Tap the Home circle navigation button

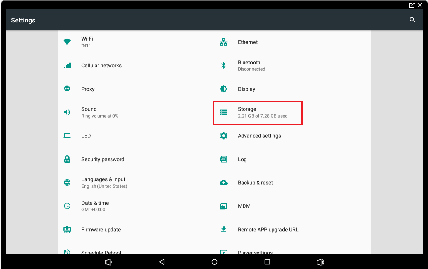click(x=214, y=262)
